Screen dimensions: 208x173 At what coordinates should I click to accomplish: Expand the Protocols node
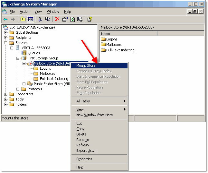coord(18,89)
